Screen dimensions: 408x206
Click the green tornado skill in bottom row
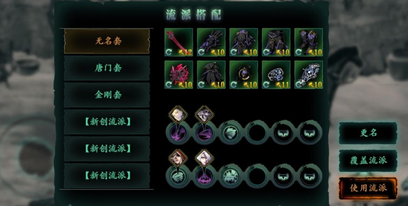click(x=178, y=176)
